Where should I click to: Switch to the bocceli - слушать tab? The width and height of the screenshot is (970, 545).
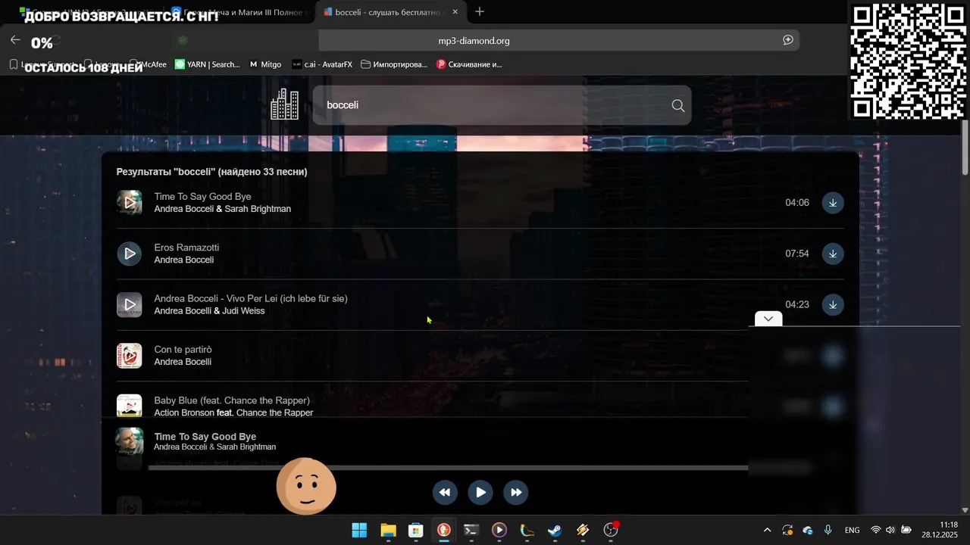(x=390, y=11)
